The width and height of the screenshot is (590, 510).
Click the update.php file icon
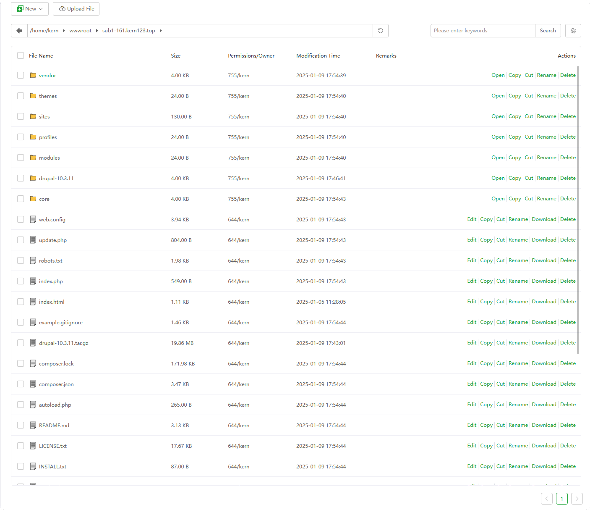click(x=33, y=240)
